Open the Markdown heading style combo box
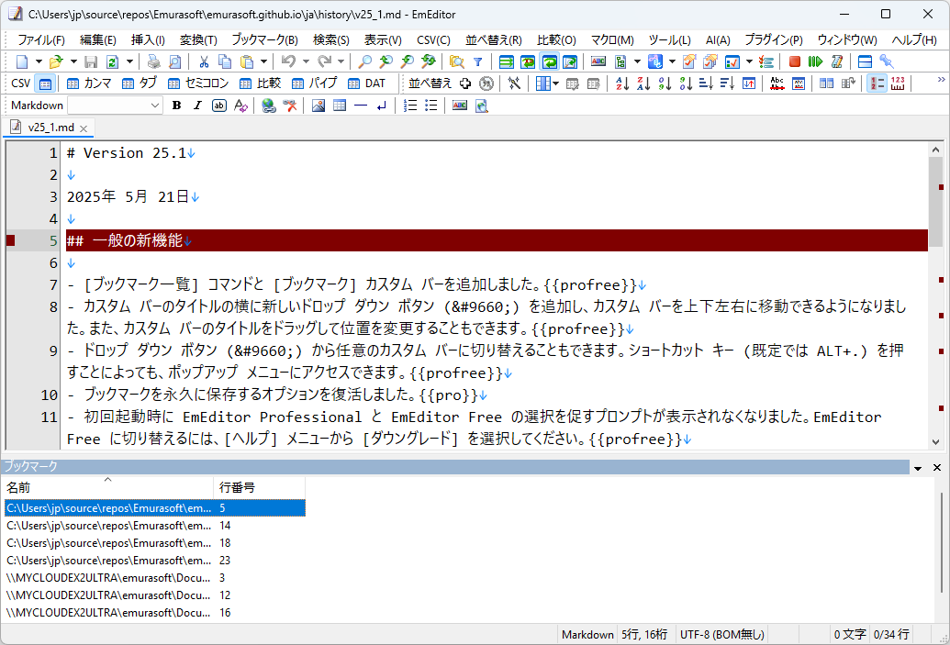Screen dimensions: 950x645 pyautogui.click(x=115, y=106)
